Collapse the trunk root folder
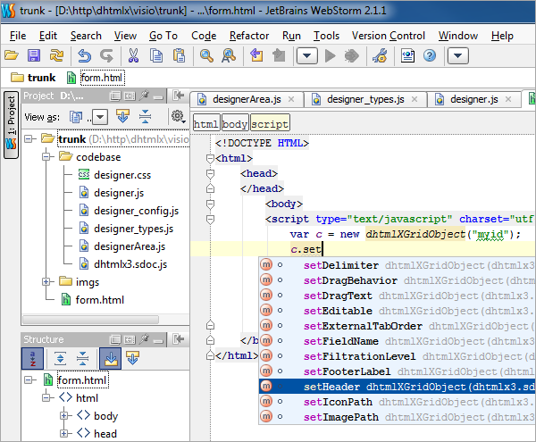The image size is (536, 442). pyautogui.click(x=29, y=138)
